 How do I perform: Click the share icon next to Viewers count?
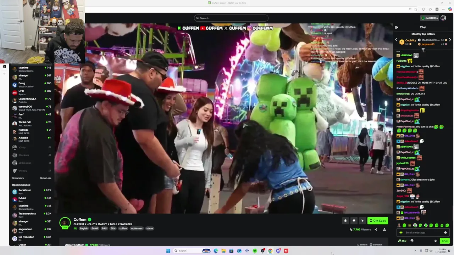tap(376, 229)
